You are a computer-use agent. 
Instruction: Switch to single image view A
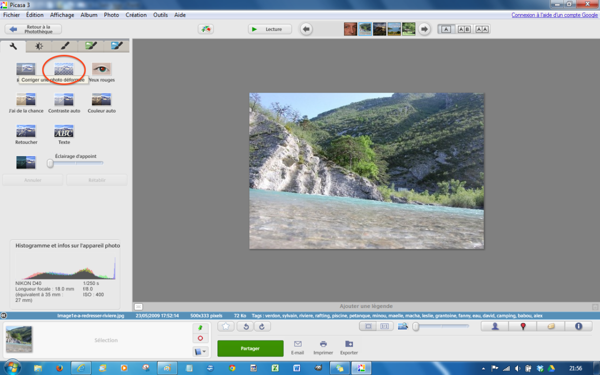[x=446, y=29]
